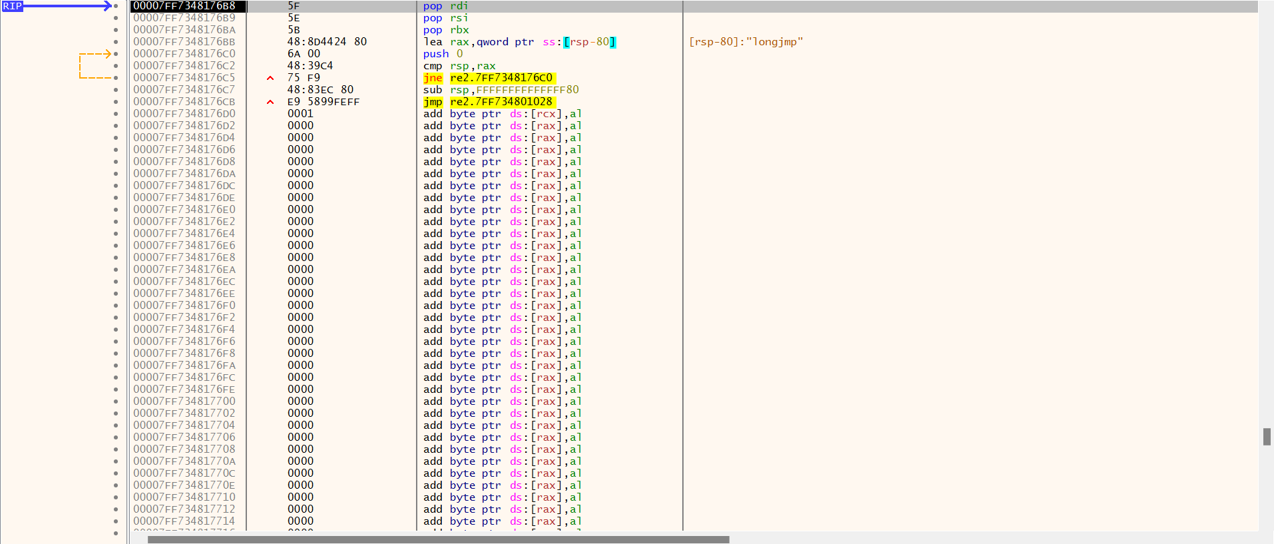This screenshot has width=1274, height=544.
Task: Click the lea rax,qword ptr instruction
Action: (x=519, y=42)
